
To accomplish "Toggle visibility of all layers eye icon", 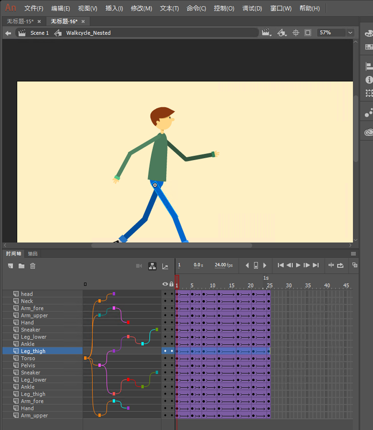I will tap(165, 284).
